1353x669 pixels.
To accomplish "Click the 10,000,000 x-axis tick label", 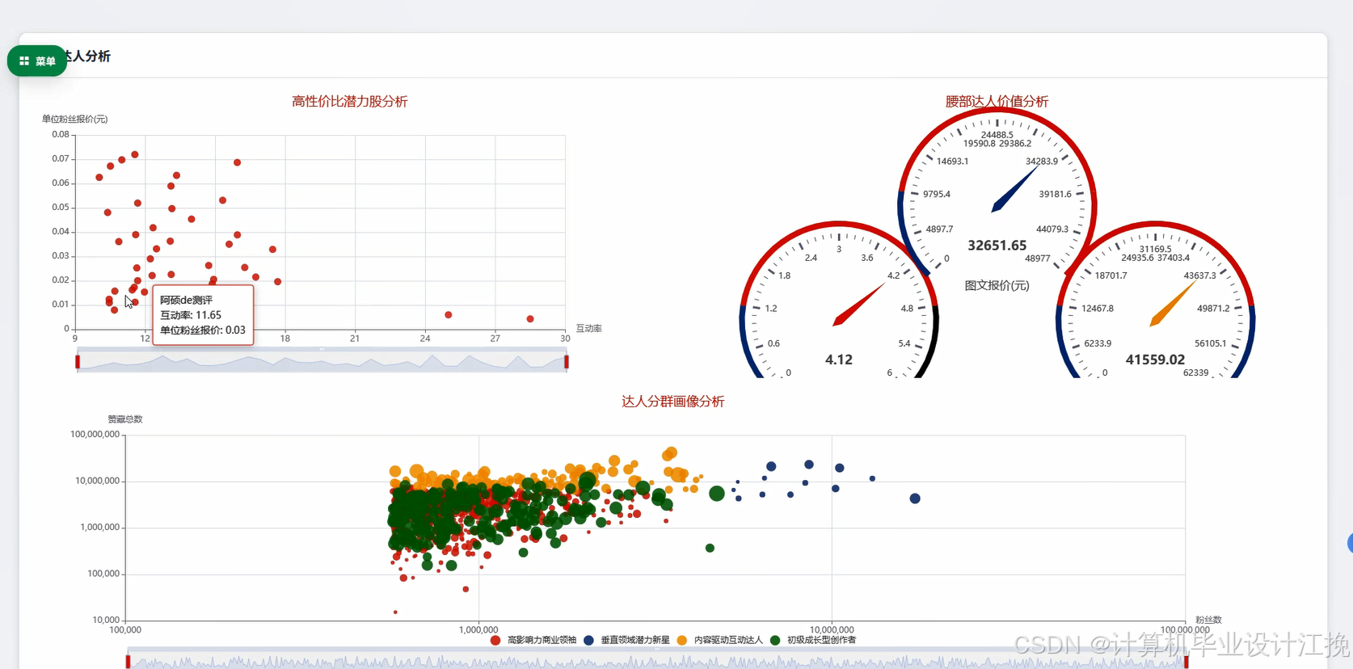I will pyautogui.click(x=832, y=629).
